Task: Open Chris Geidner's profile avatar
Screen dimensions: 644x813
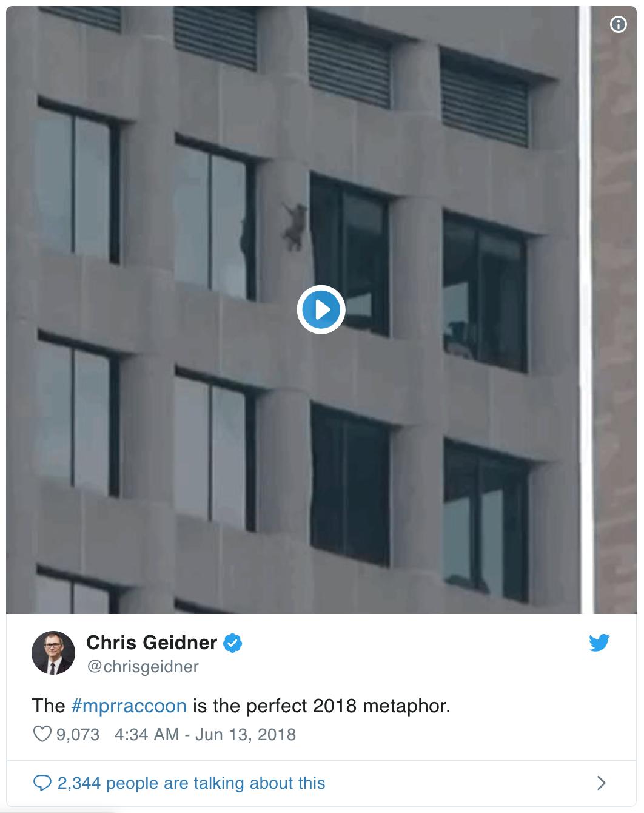Action: (53, 653)
